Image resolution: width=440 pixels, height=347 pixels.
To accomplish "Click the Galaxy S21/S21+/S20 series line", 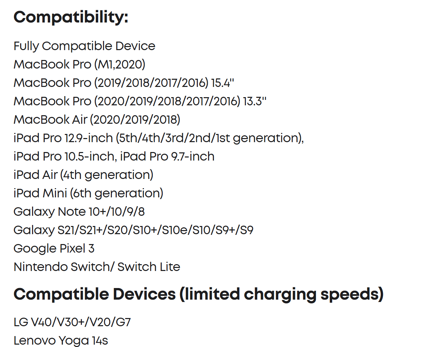I will click(133, 230).
